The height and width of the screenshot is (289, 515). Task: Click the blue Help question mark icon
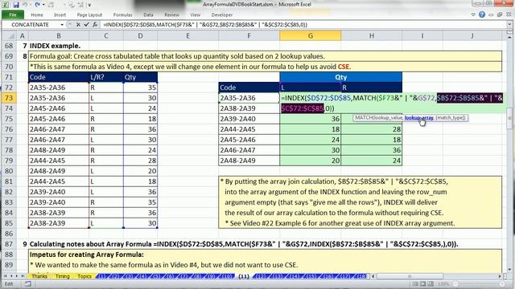[x=482, y=14]
